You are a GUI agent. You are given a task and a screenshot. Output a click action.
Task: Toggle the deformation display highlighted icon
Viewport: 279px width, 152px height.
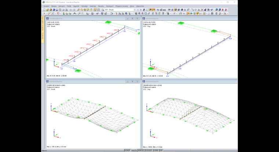click(188, 14)
